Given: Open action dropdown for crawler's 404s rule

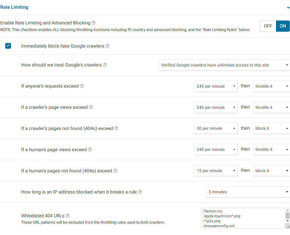Looking at the screenshot, I should pyautogui.click(x=271, y=128).
